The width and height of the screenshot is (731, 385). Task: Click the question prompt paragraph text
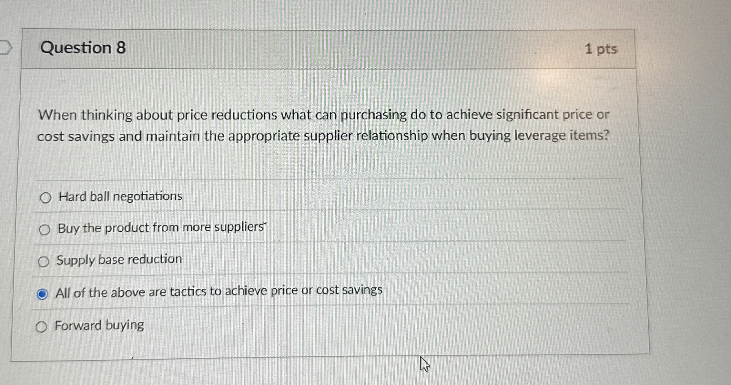pyautogui.click(x=323, y=126)
